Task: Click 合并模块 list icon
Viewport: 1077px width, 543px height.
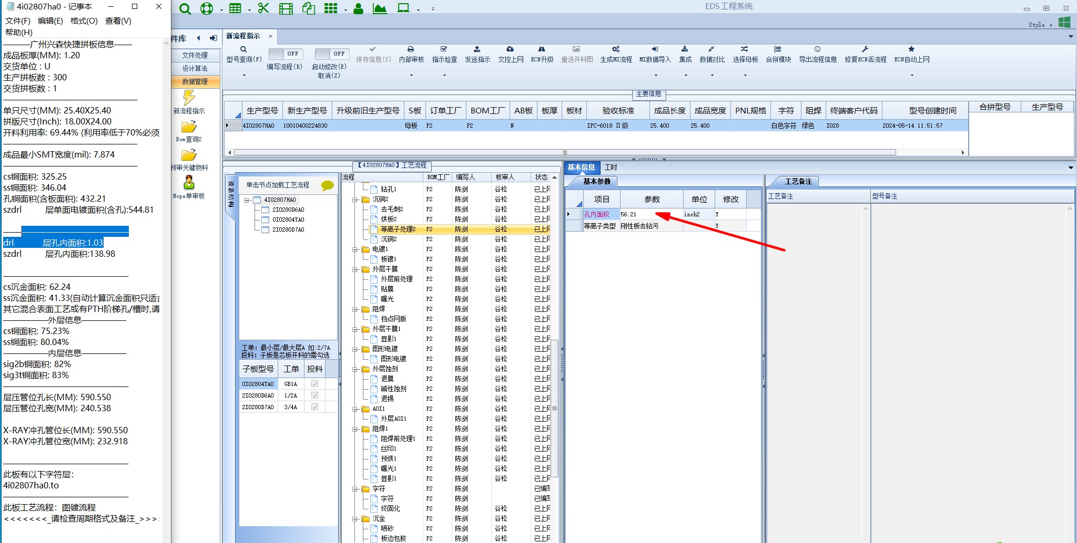Action: pos(778,49)
